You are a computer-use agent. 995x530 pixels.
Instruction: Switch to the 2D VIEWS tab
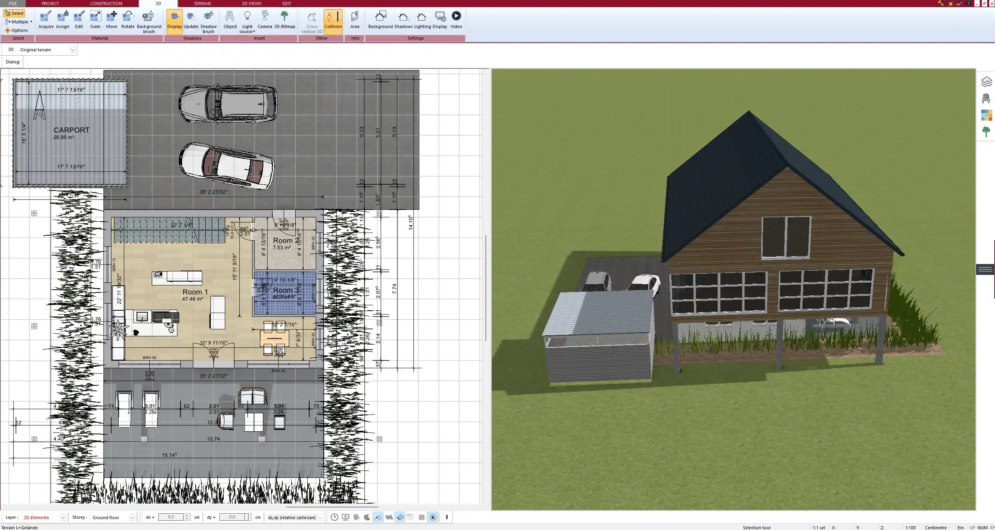click(x=251, y=3)
